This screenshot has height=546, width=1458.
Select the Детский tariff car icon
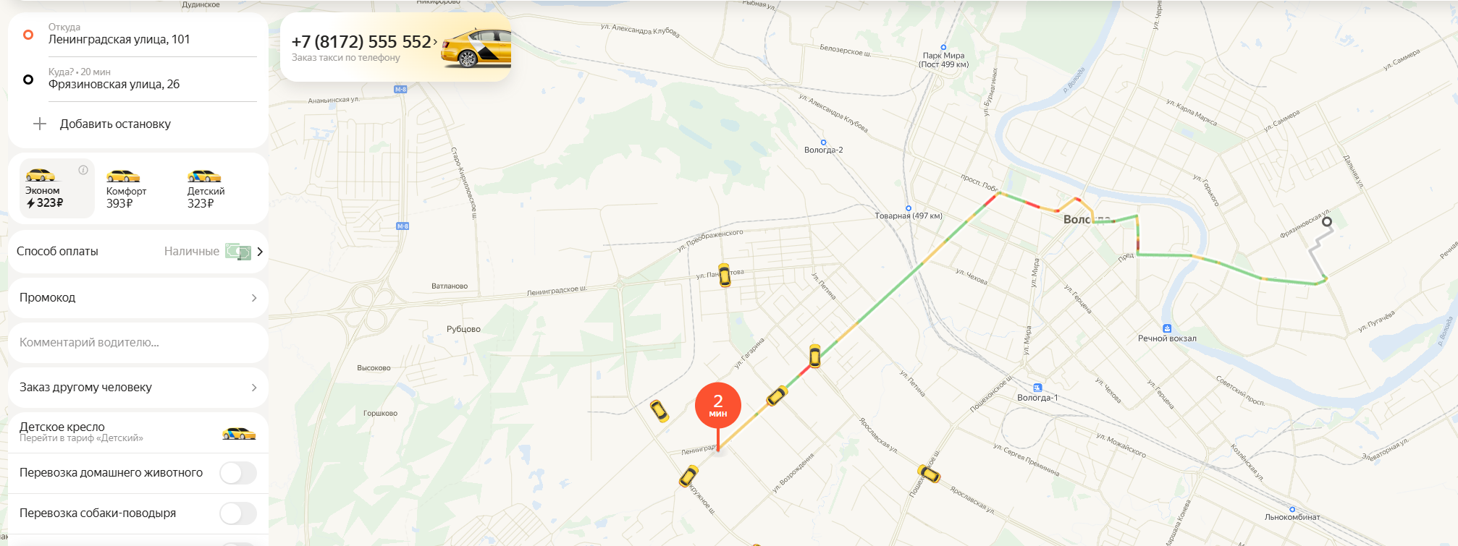click(x=204, y=176)
